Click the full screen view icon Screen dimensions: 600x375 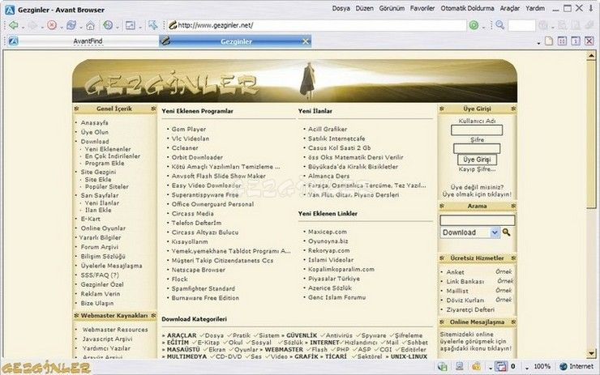click(x=131, y=25)
